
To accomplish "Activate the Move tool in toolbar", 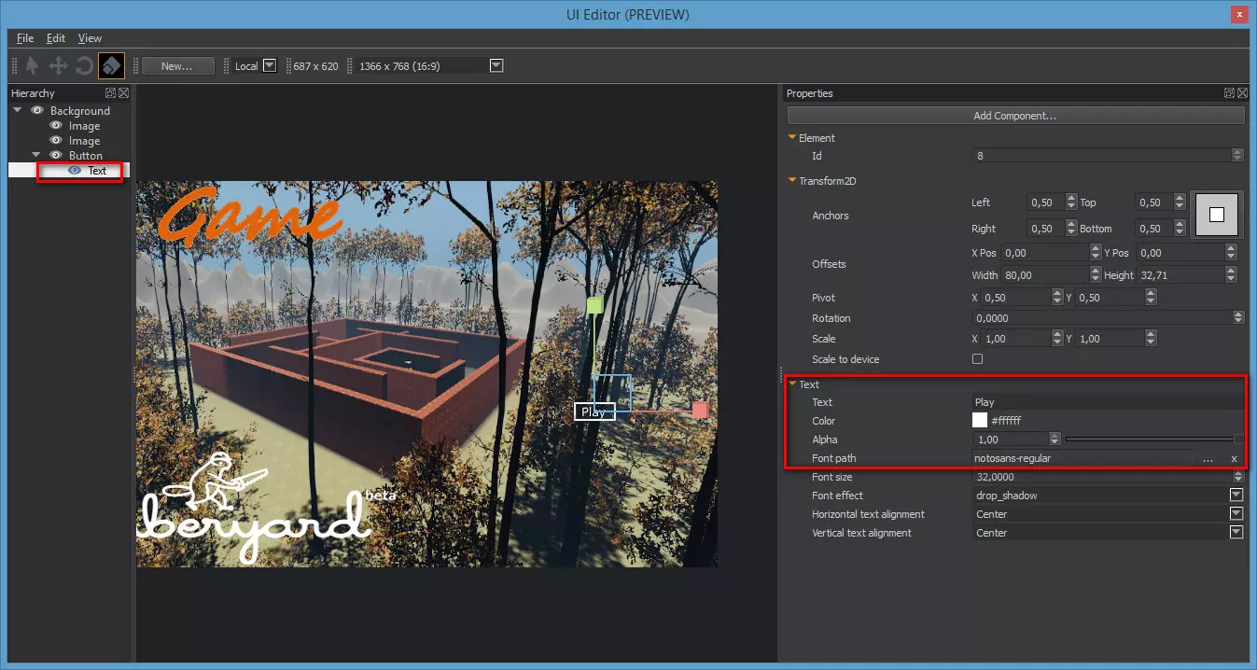I will (58, 66).
